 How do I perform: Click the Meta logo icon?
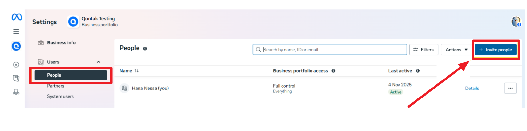click(17, 17)
